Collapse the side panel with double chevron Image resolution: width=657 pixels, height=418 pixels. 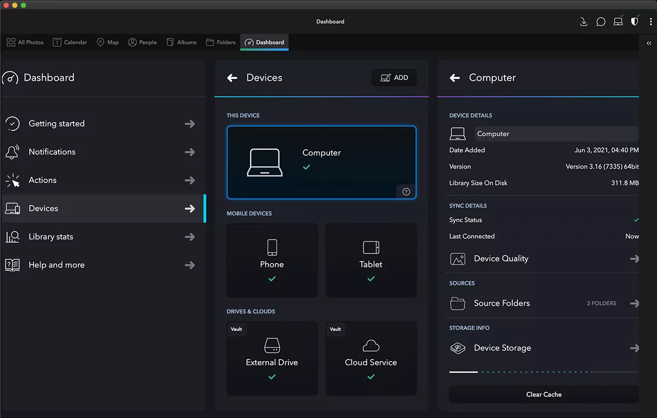point(649,43)
